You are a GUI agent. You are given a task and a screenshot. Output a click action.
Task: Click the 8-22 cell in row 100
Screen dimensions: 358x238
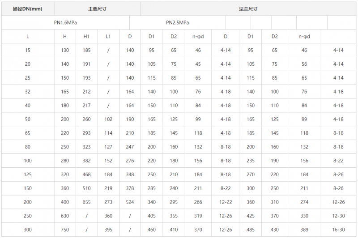pyautogui.click(x=338, y=161)
